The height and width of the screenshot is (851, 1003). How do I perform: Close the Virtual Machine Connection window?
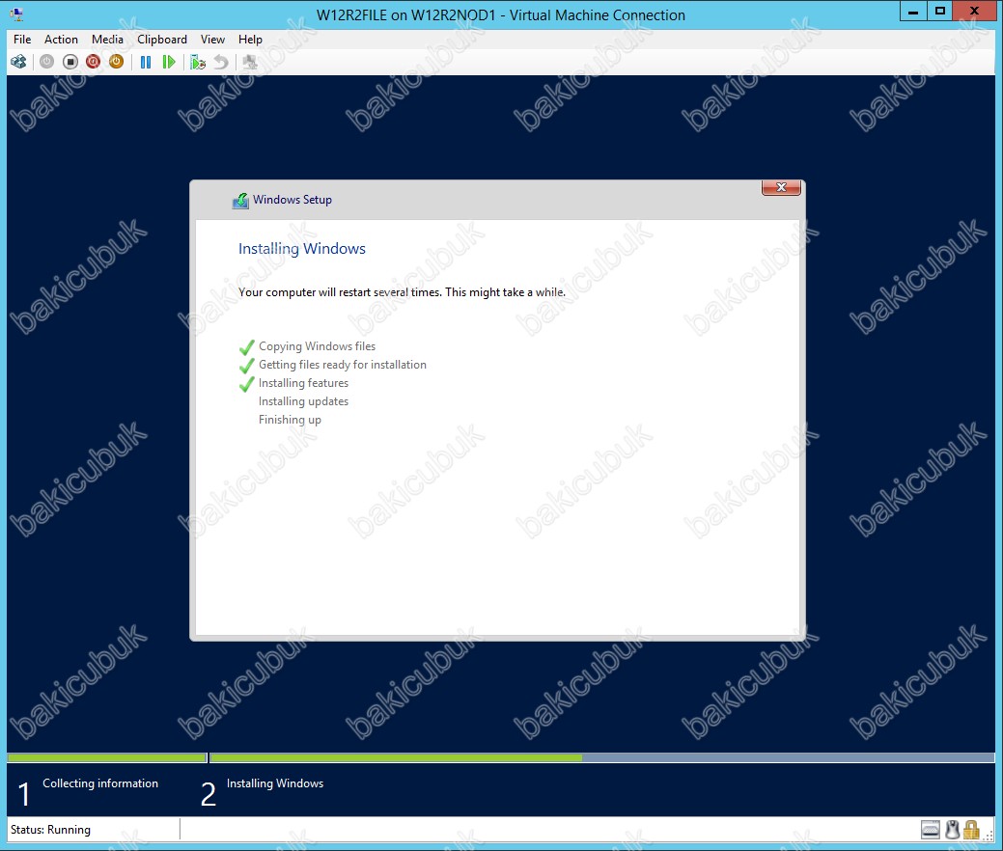coord(975,12)
